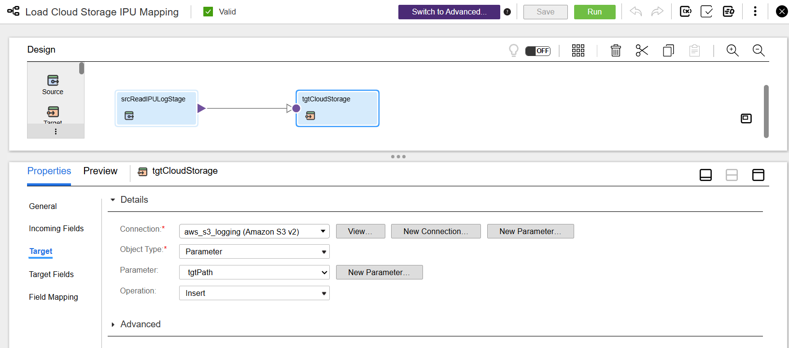
Task: Maximize the properties panel layout
Action: (758, 175)
